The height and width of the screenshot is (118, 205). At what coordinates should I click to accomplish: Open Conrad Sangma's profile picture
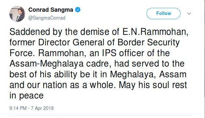[17, 14]
